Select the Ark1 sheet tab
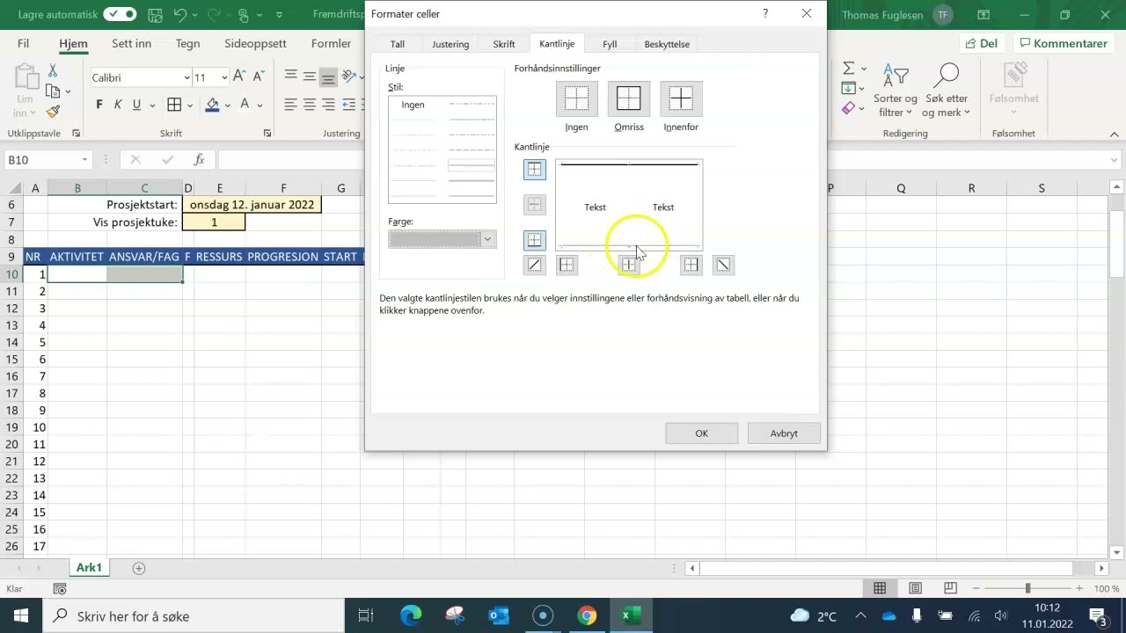The image size is (1126, 633). (89, 568)
